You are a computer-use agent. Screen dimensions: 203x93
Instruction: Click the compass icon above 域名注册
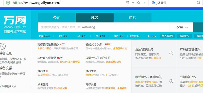pos(3,46)
